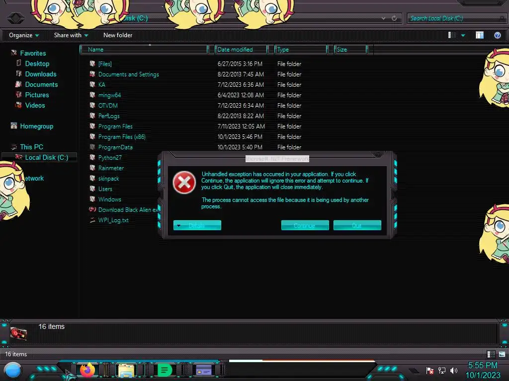Viewport: 509px width, 381px height.
Task: Open Pictures in the navigation pane
Action: [x=37, y=95]
